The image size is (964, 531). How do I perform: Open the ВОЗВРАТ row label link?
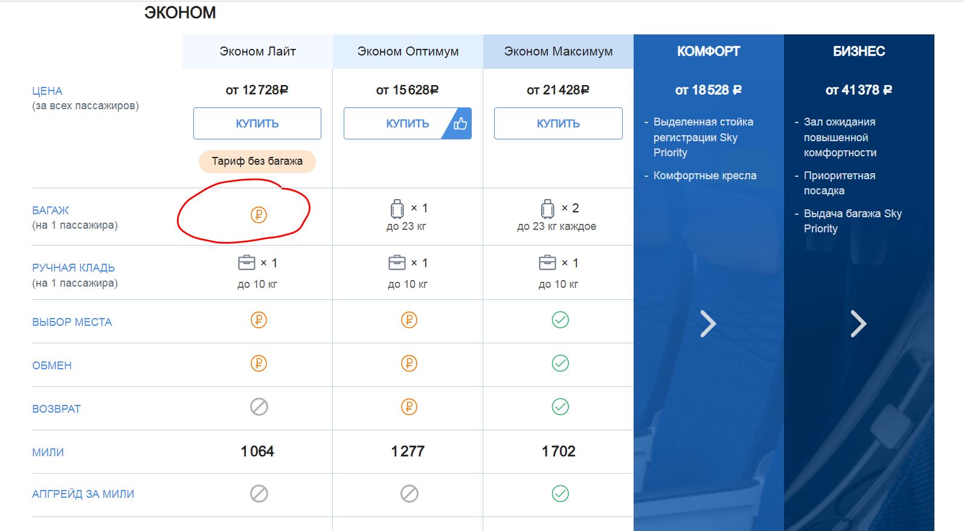pos(56,409)
